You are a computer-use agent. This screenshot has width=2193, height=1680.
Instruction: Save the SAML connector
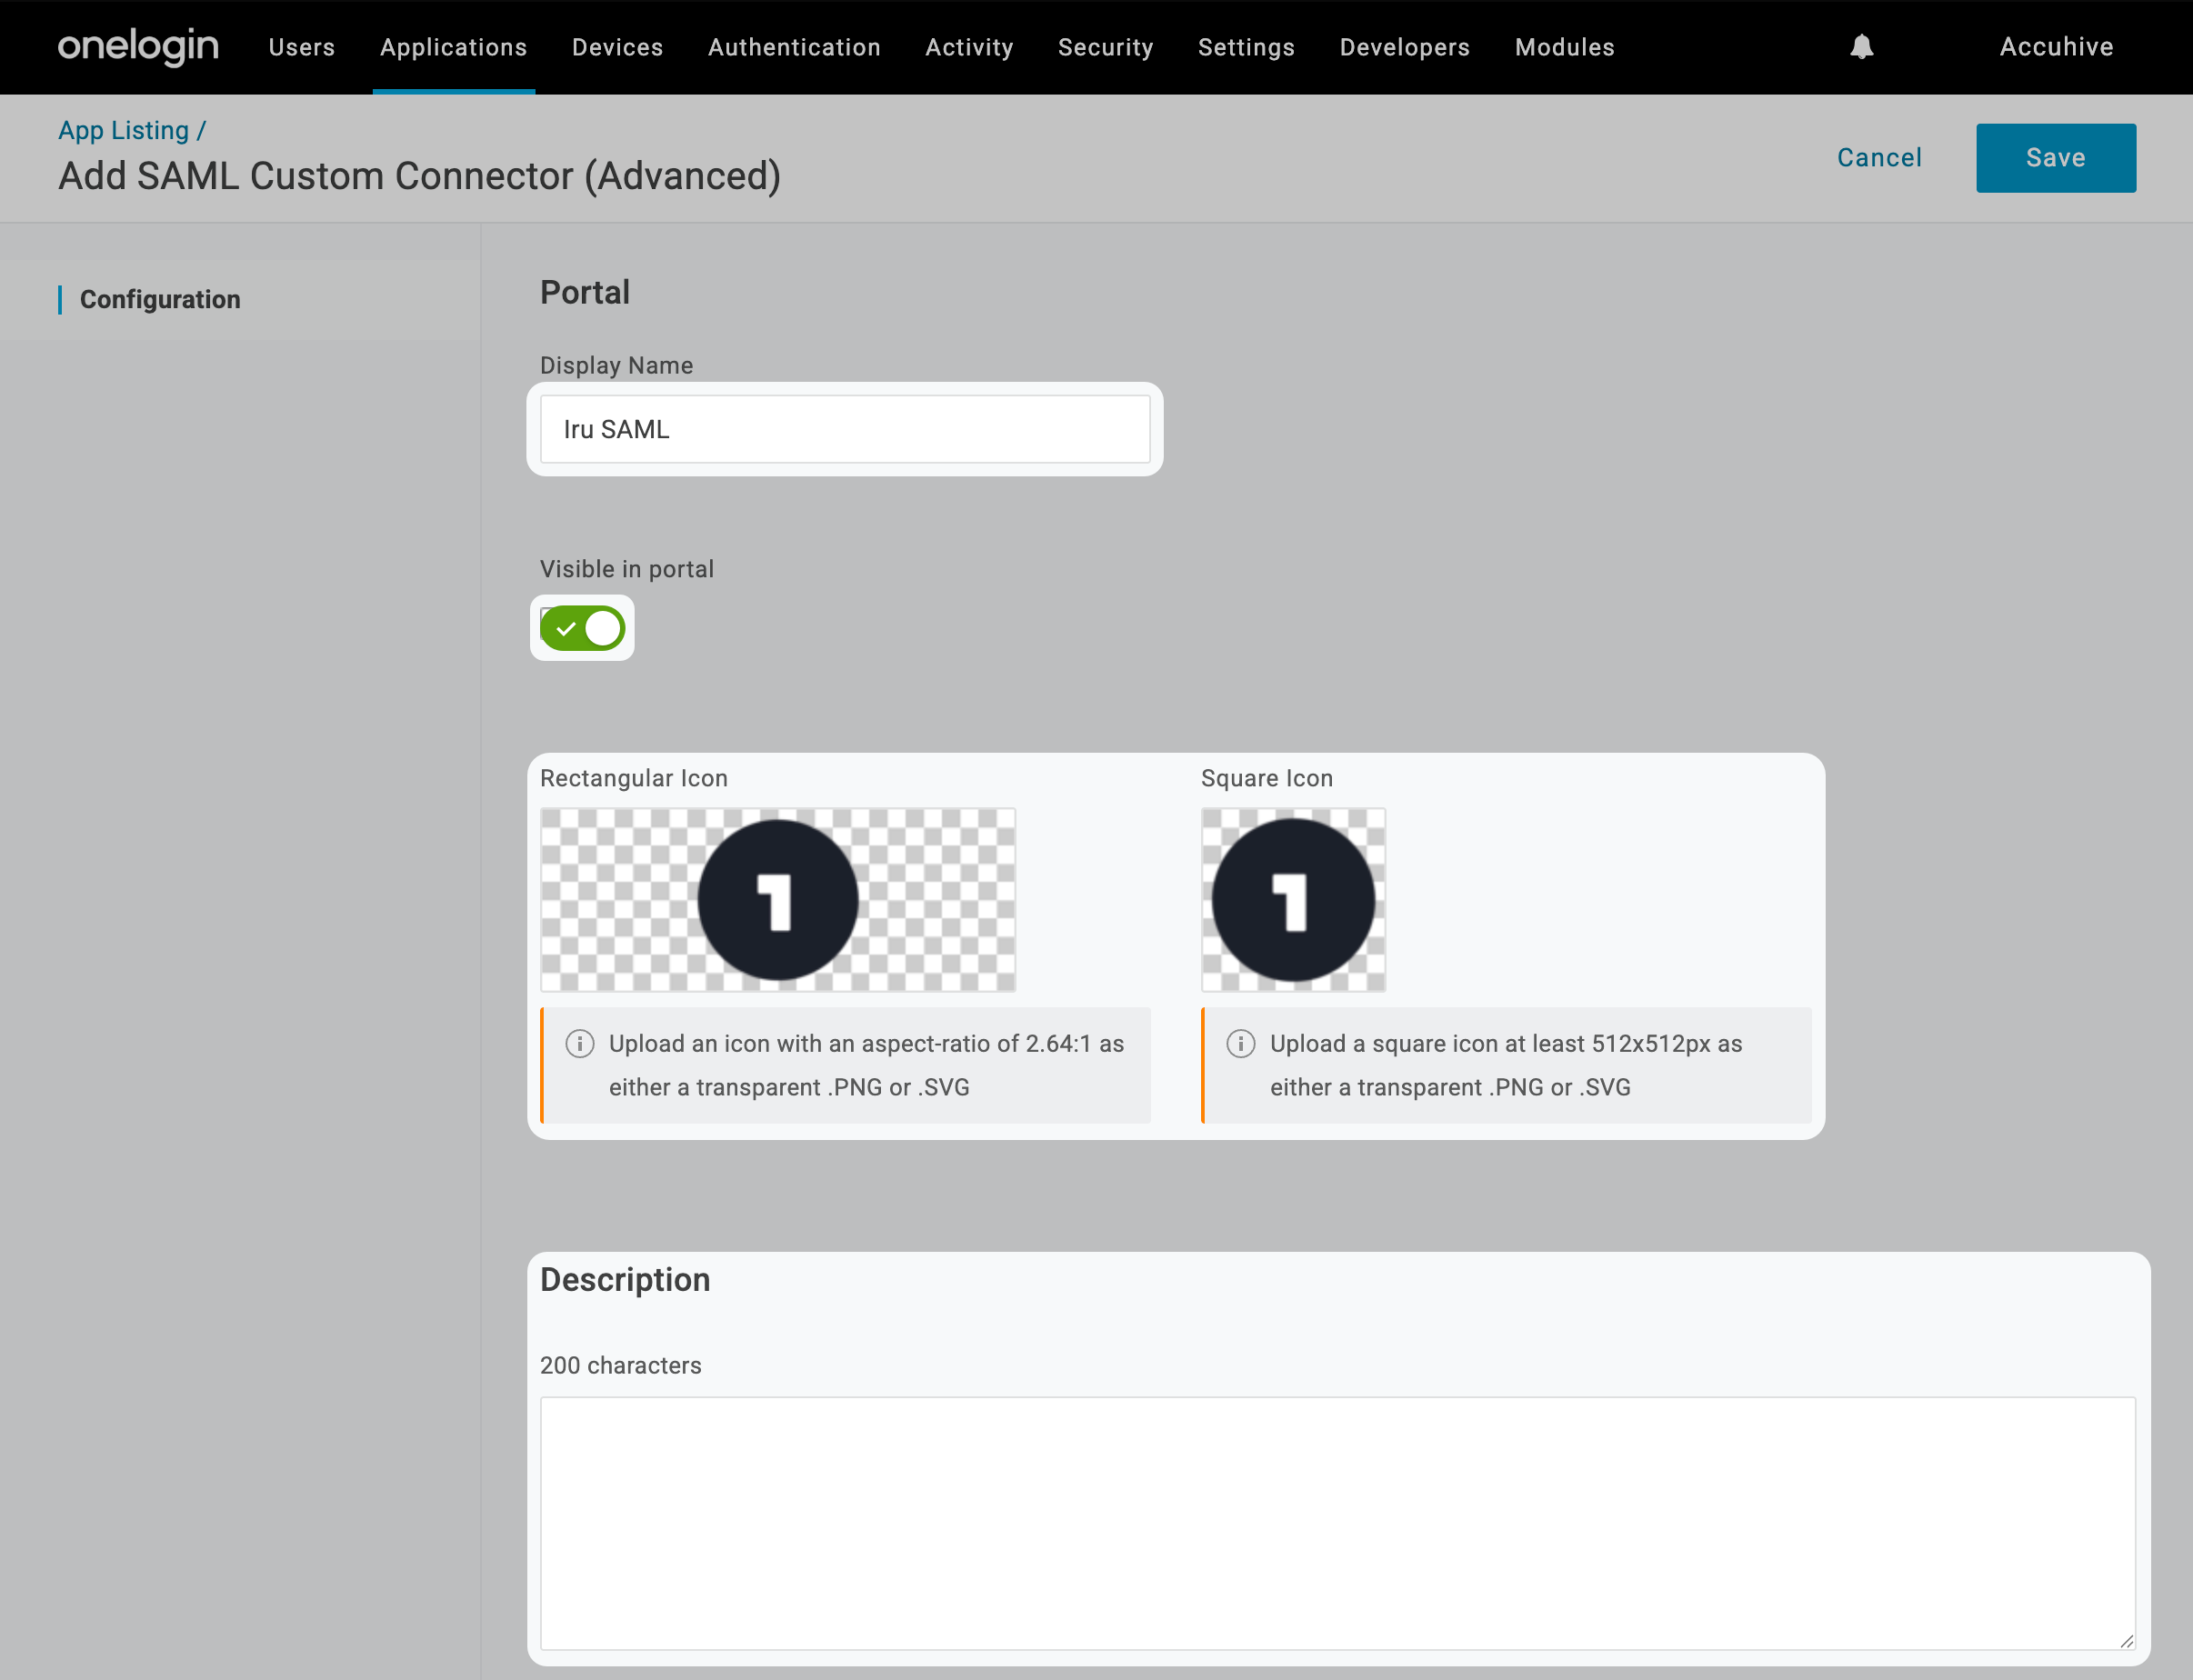pos(2055,158)
